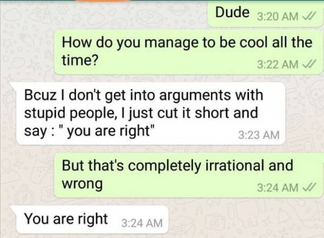Click the words 'stupid people' in the reply
This screenshot has height=238, width=324.
click(x=69, y=114)
